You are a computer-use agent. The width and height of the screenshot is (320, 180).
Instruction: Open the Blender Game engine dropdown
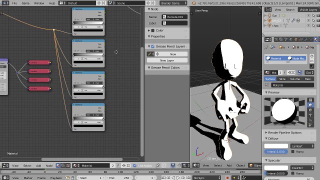[x=173, y=3]
